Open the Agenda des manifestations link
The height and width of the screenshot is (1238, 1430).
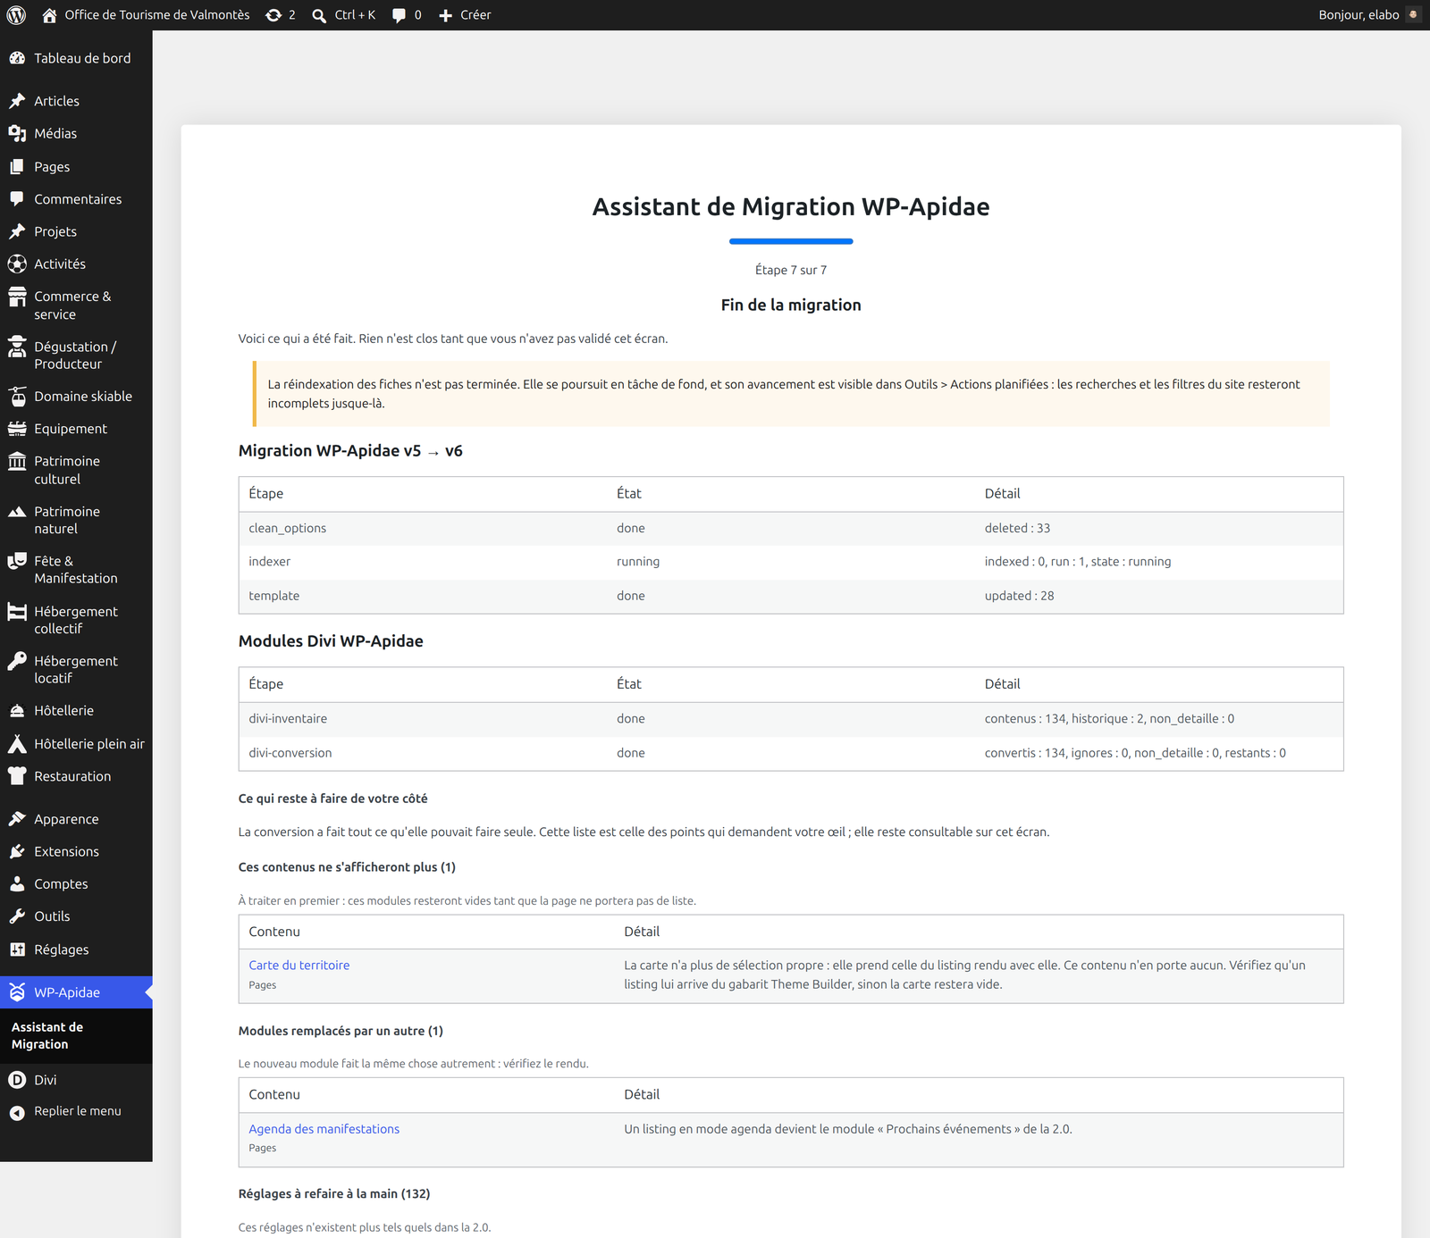coord(324,1129)
